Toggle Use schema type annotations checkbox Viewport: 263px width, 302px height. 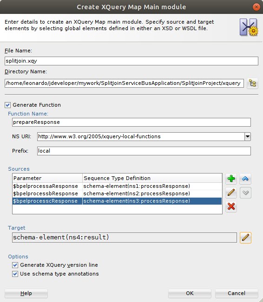pos(15,274)
